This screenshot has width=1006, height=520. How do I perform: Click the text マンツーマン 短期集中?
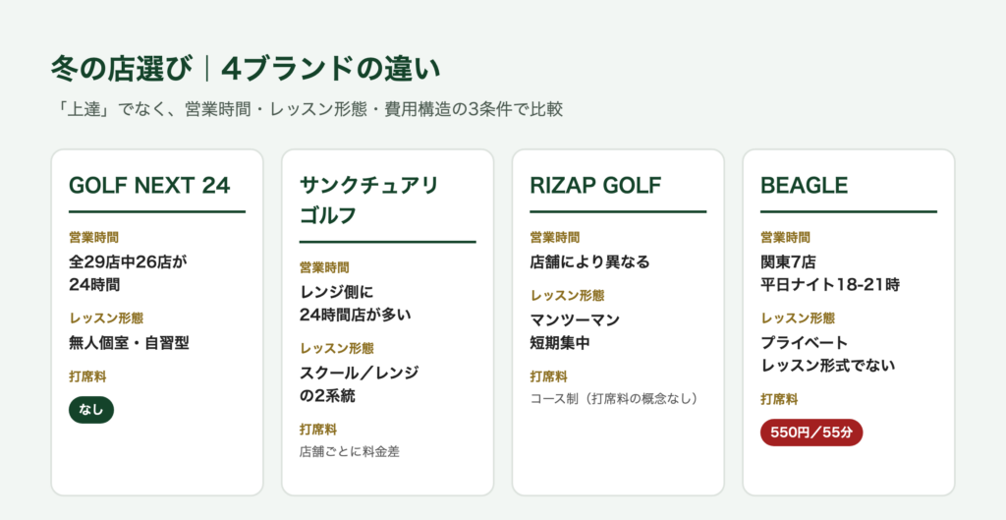[x=575, y=331]
